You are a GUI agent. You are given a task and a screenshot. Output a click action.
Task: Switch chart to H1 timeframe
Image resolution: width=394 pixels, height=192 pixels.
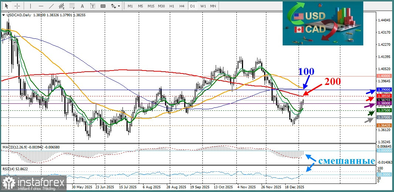tap(172, 6)
